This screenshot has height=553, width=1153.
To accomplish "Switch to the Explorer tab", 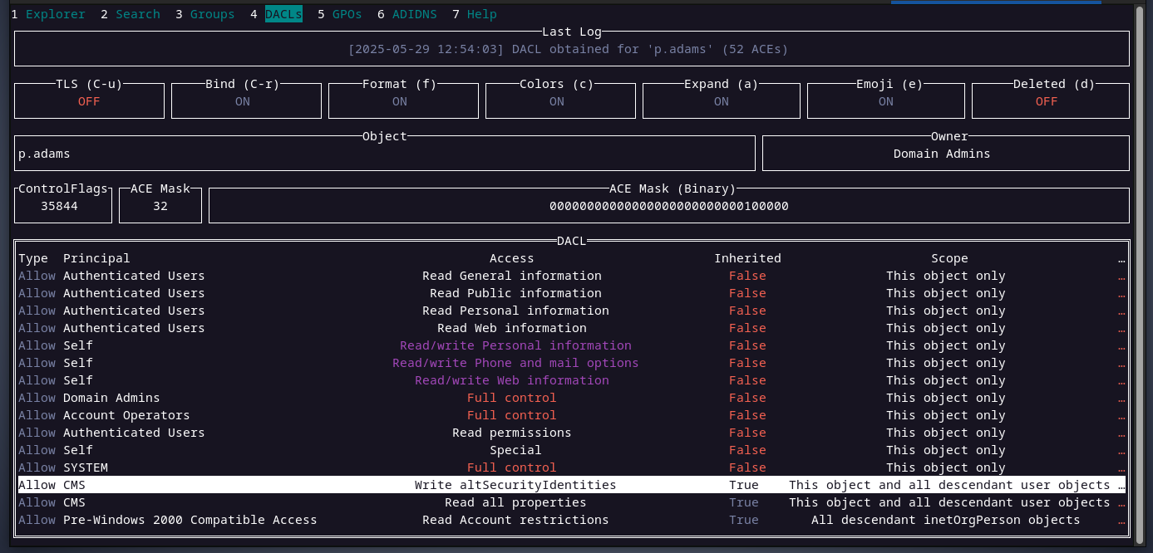I will point(55,14).
